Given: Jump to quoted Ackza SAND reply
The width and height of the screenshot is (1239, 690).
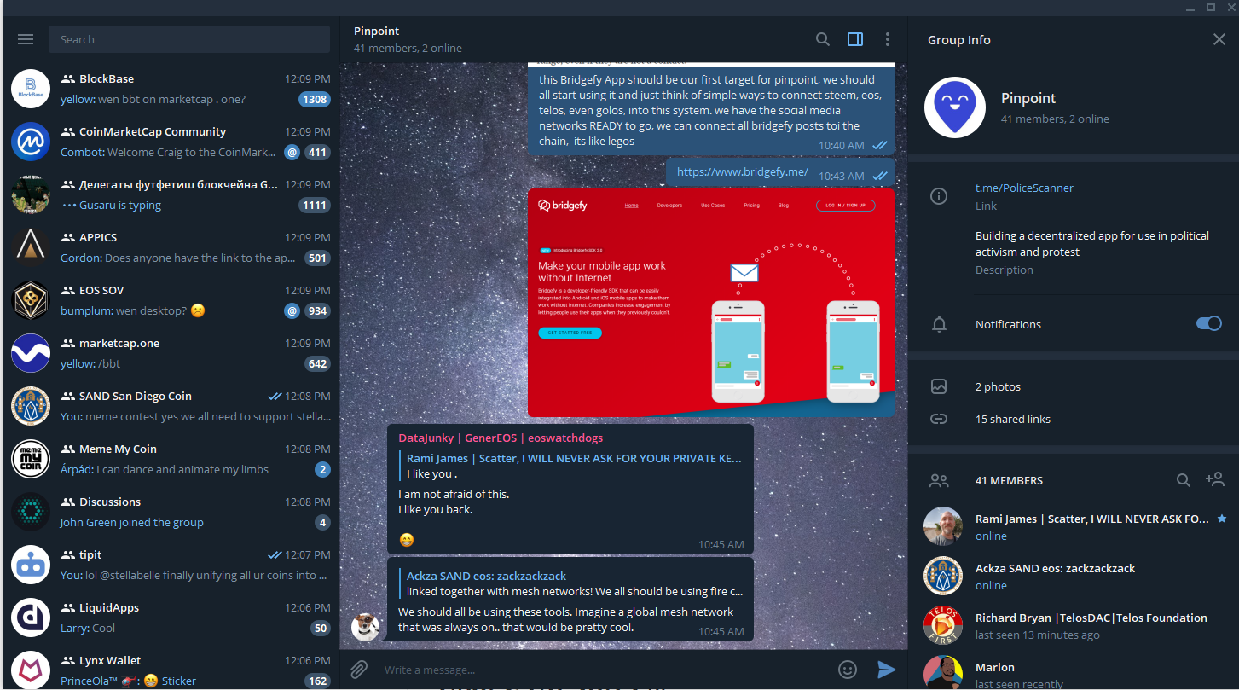Looking at the screenshot, I should click(571, 583).
